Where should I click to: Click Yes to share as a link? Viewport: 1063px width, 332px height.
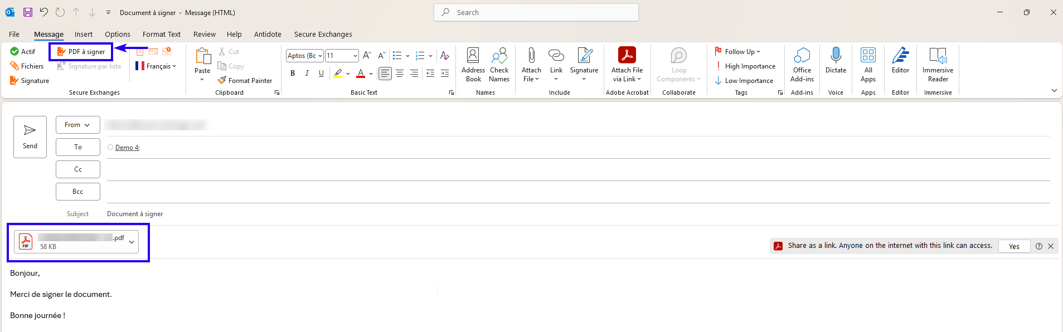point(1014,246)
